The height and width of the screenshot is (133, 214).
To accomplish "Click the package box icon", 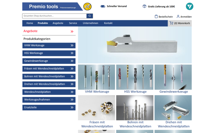I will pyautogui.click(x=144, y=6).
